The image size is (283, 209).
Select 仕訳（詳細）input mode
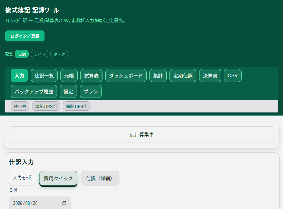tap(100, 178)
